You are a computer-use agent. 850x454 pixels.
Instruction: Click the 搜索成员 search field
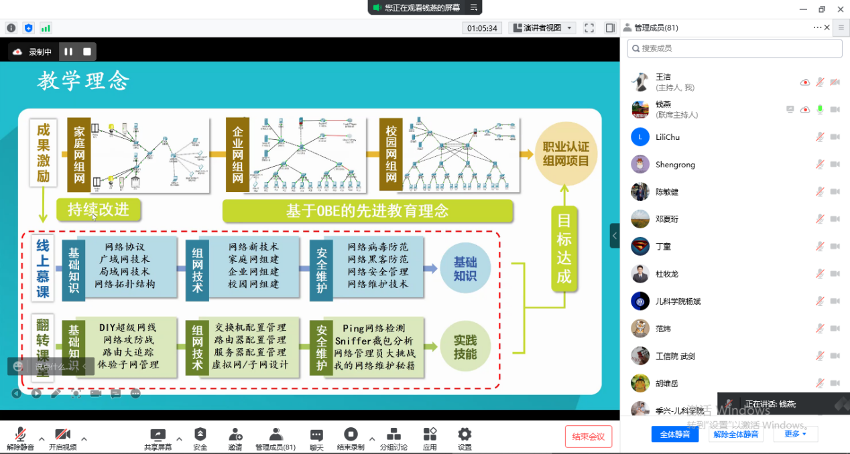[735, 48]
